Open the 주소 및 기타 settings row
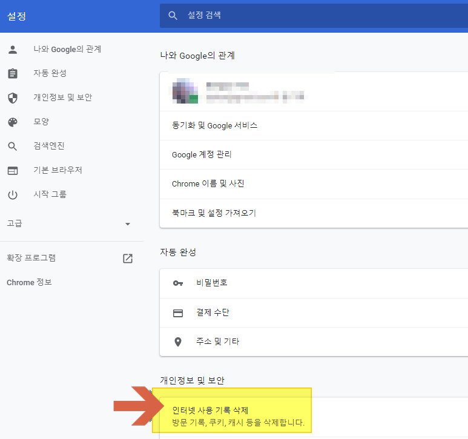Viewport: 468px width, 439px height. click(314, 342)
